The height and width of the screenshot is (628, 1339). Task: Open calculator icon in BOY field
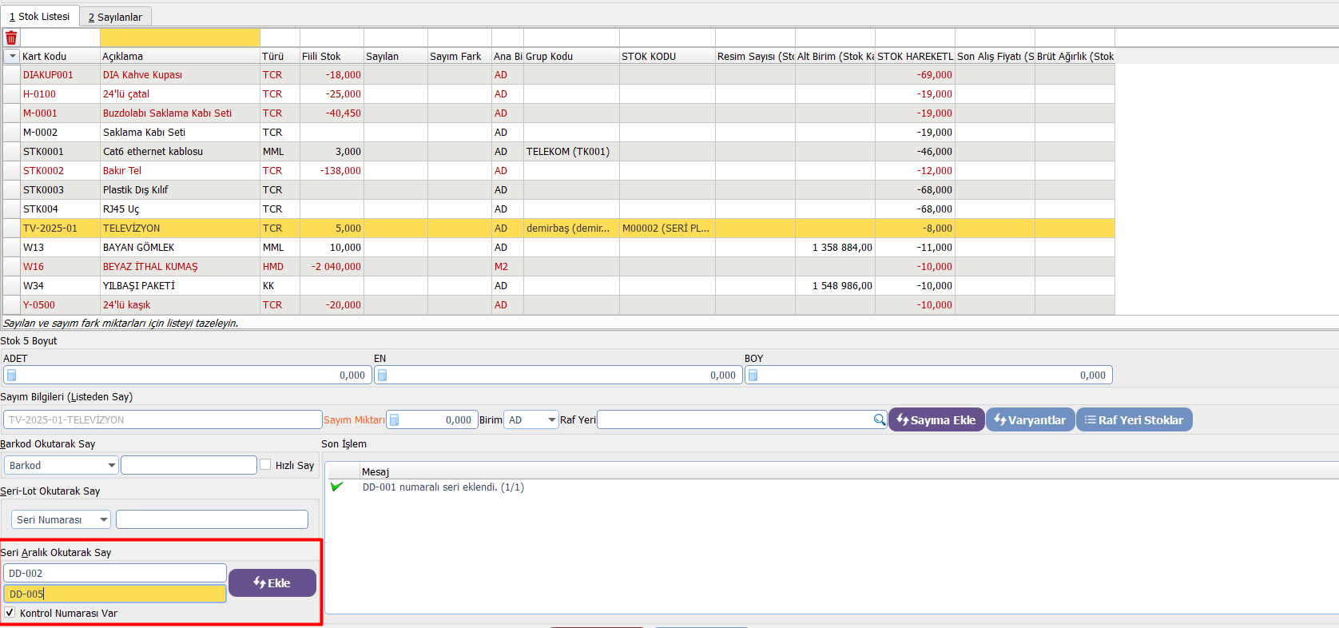pos(753,376)
